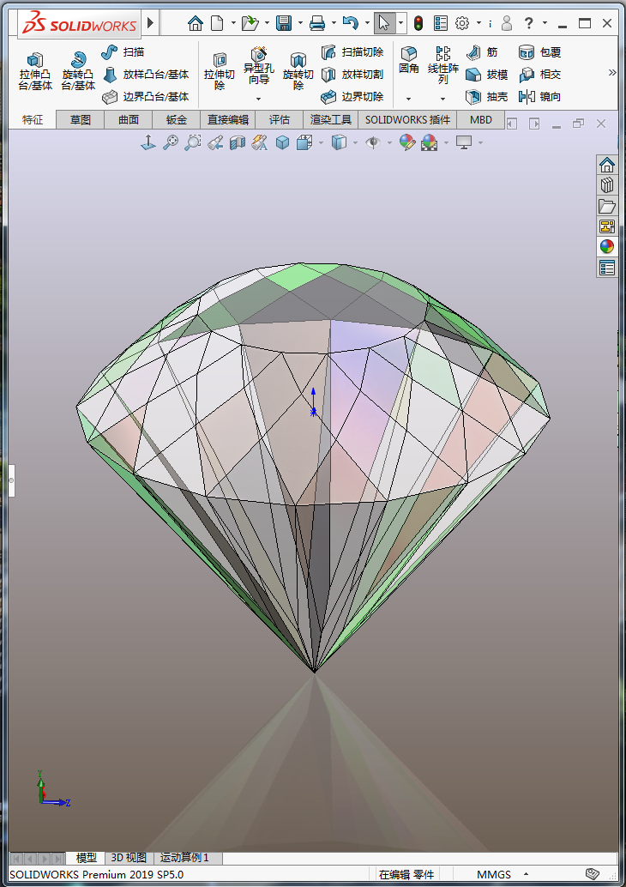Switch to the 直接编辑 tab

click(x=228, y=120)
